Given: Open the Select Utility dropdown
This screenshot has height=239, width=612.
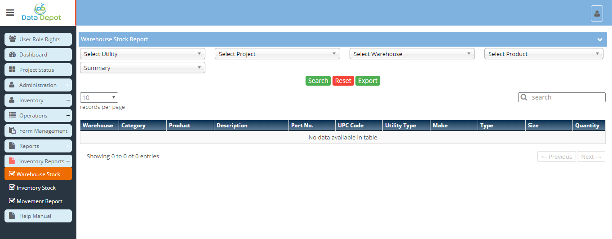Looking at the screenshot, I should pos(142,54).
